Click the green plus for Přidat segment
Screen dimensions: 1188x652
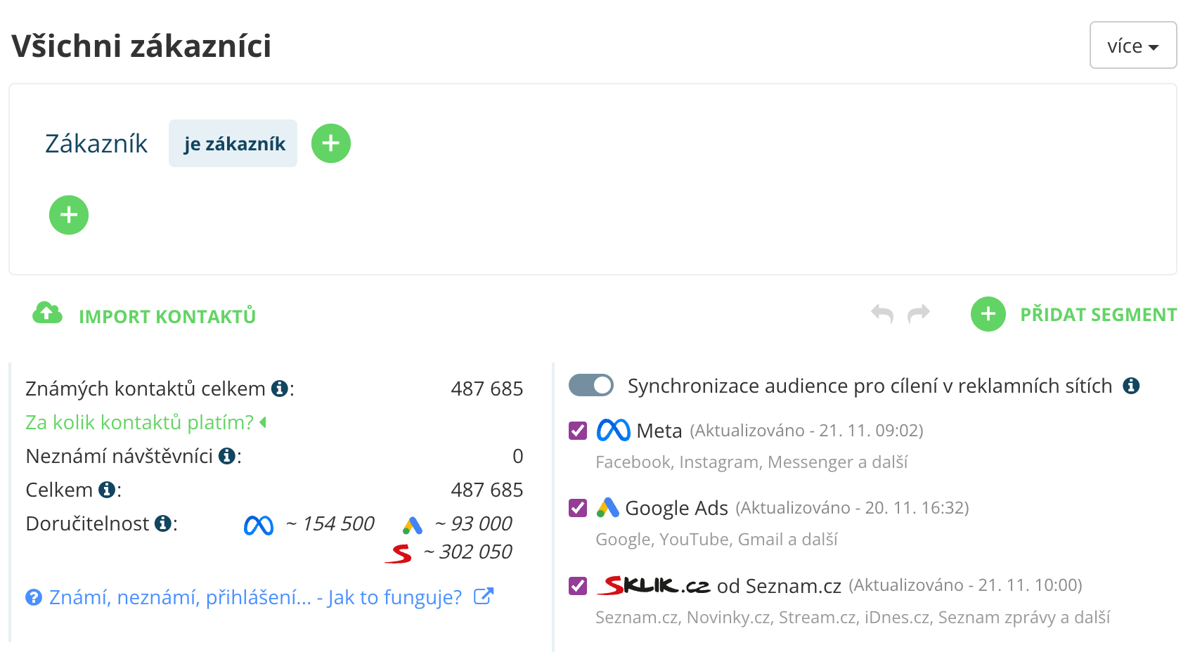pyautogui.click(x=988, y=314)
